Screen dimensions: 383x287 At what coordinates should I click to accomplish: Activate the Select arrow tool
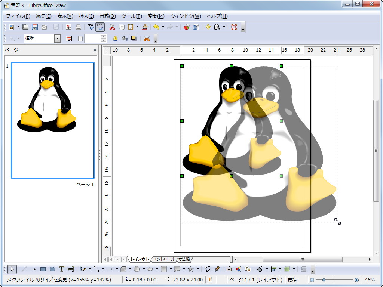click(12, 269)
